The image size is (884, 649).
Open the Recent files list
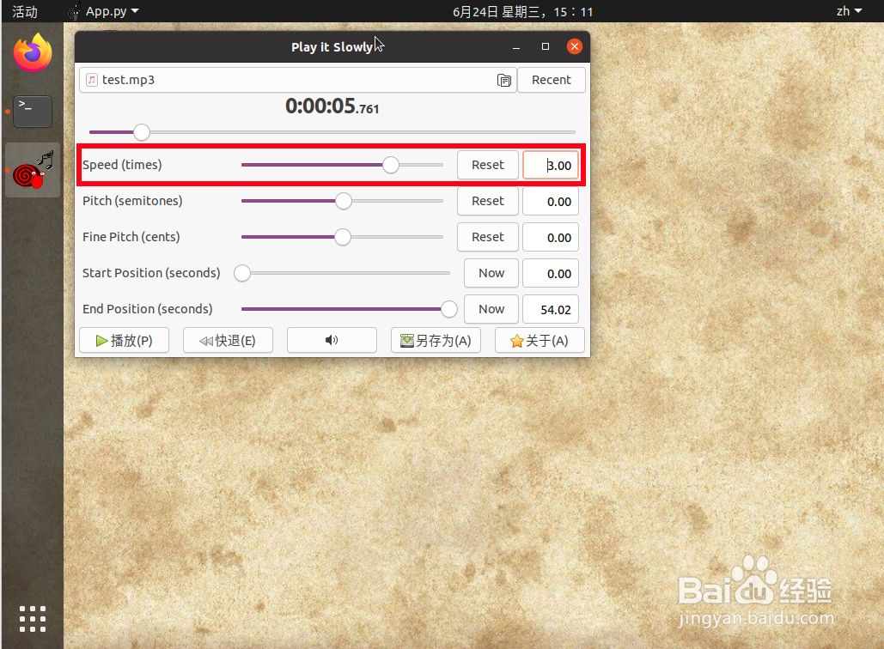tap(552, 80)
